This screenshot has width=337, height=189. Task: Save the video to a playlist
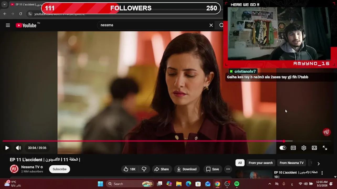(x=212, y=169)
